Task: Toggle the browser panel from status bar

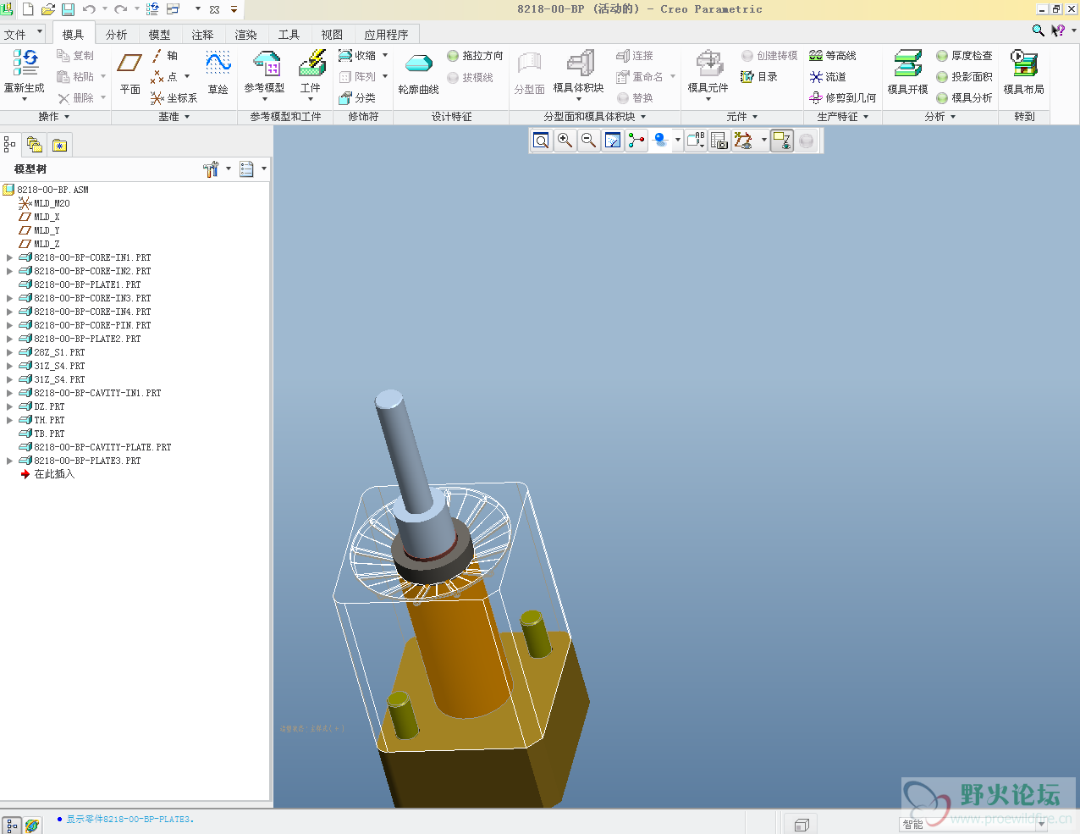Action: coord(32,826)
